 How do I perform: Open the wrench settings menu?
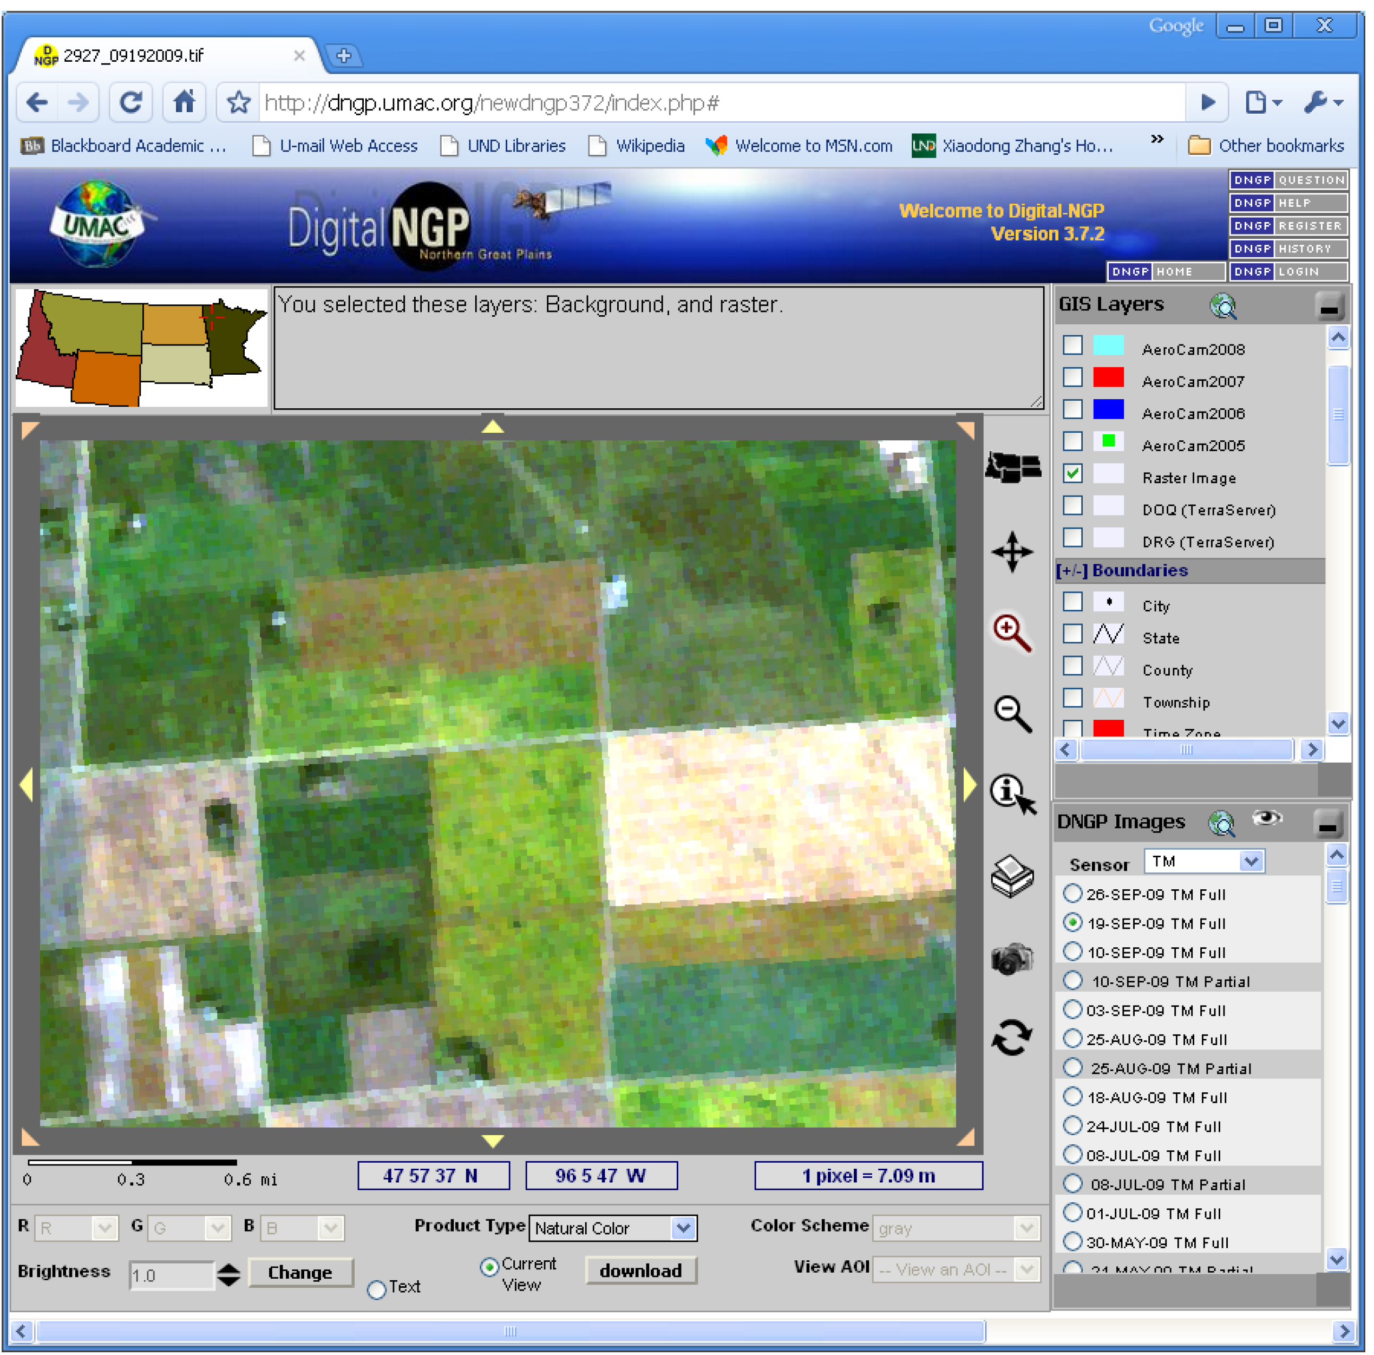[x=1324, y=102]
